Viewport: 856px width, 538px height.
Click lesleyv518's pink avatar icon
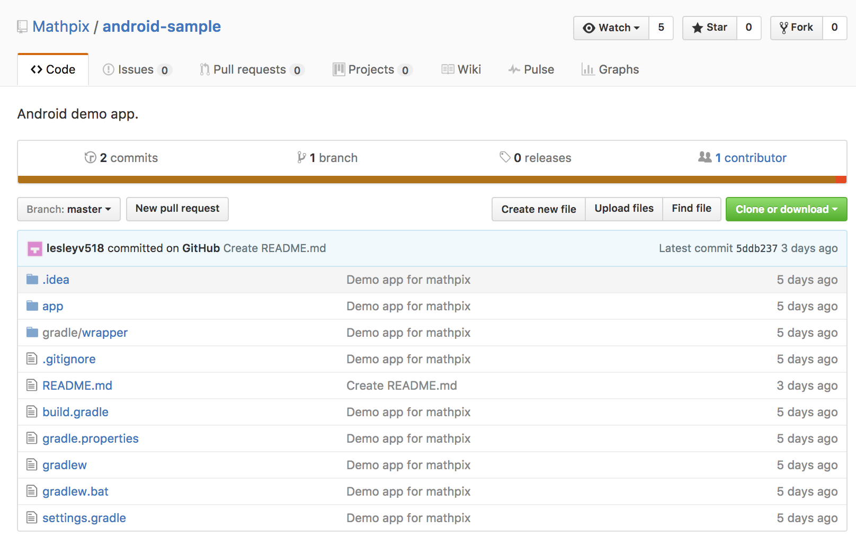pyautogui.click(x=35, y=248)
